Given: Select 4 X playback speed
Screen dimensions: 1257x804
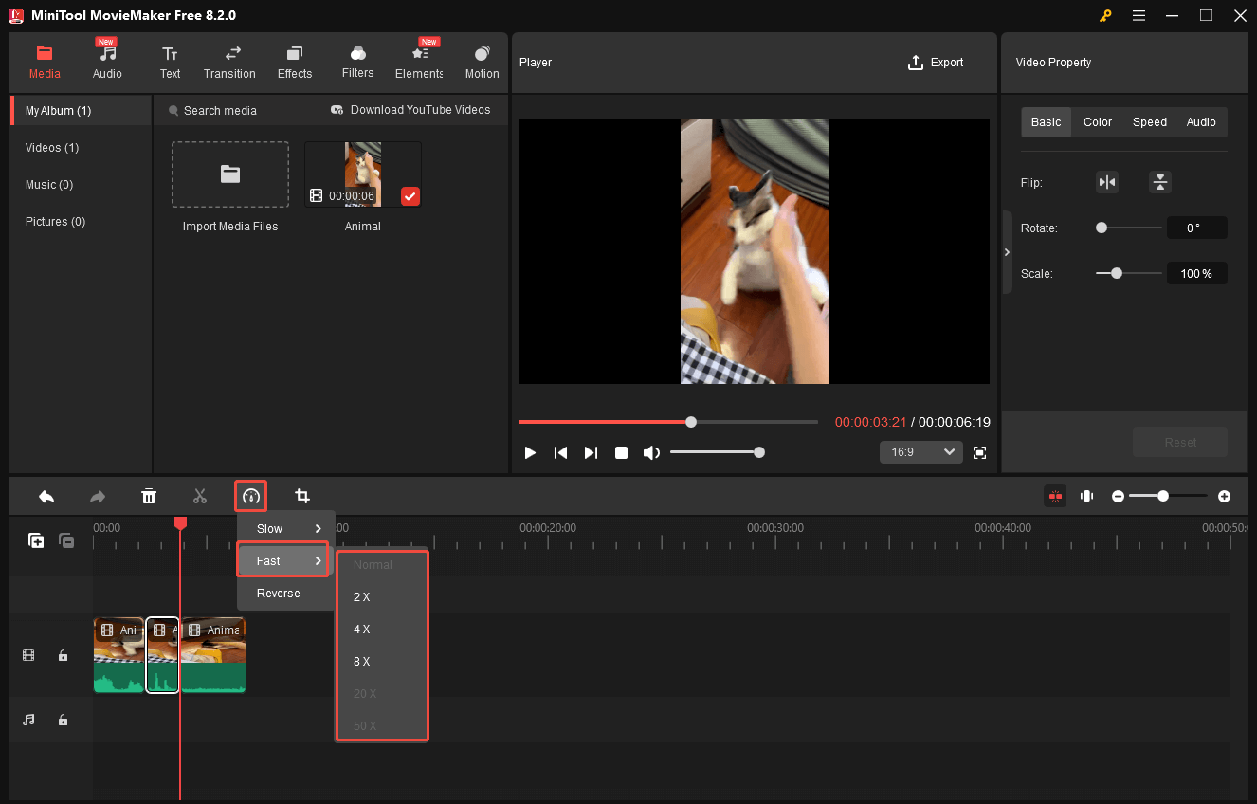Looking at the screenshot, I should pyautogui.click(x=361, y=629).
